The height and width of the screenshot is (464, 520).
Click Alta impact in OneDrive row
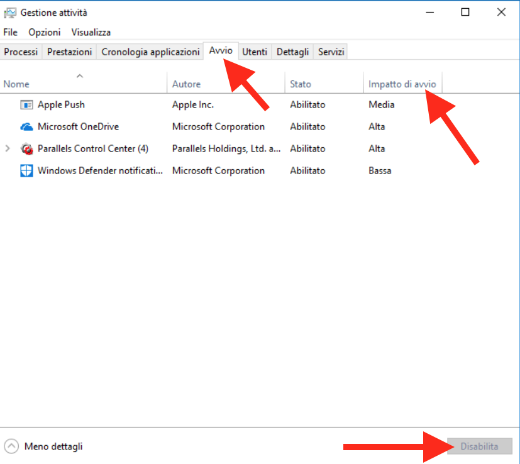(377, 127)
